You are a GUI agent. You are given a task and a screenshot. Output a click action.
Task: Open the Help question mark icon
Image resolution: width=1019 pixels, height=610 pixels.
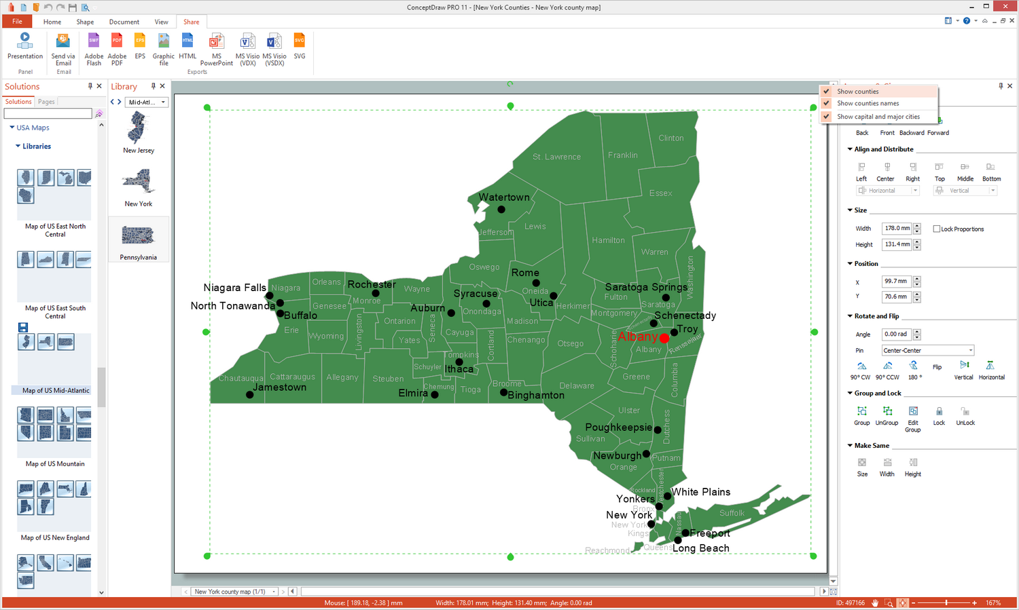click(x=967, y=21)
